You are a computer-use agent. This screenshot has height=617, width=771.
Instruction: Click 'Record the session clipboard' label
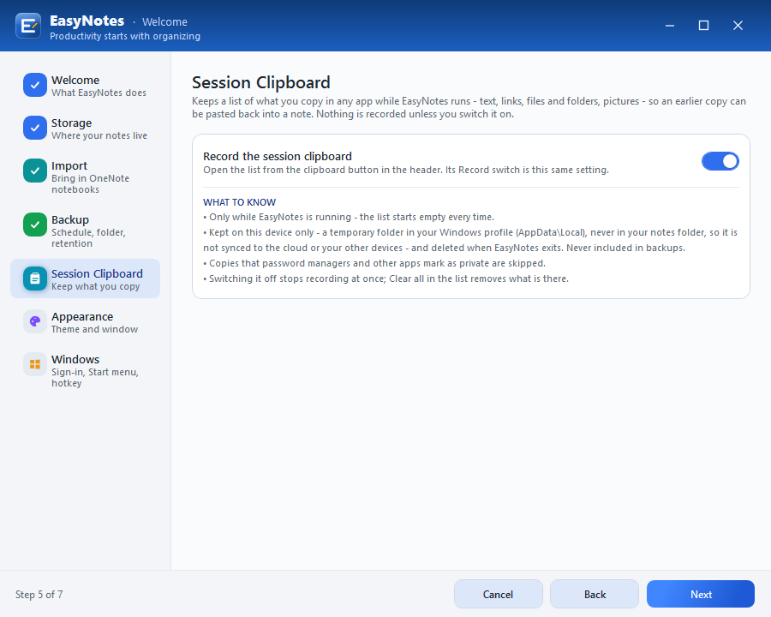278,157
